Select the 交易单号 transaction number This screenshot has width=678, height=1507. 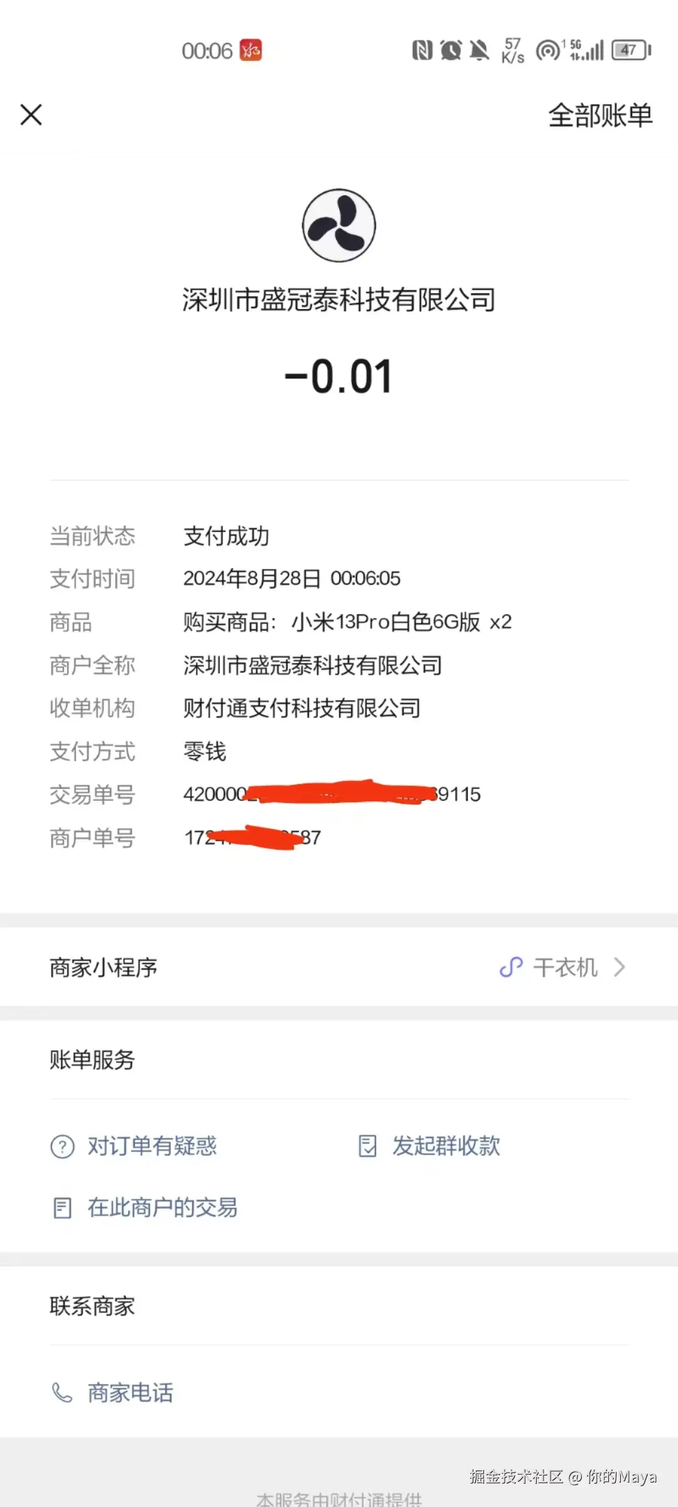[x=332, y=794]
